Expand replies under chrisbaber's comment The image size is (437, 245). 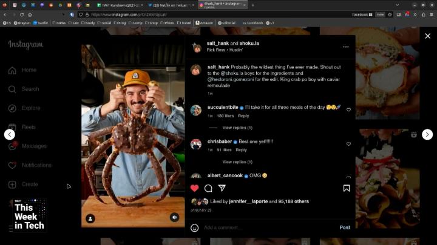(237, 162)
